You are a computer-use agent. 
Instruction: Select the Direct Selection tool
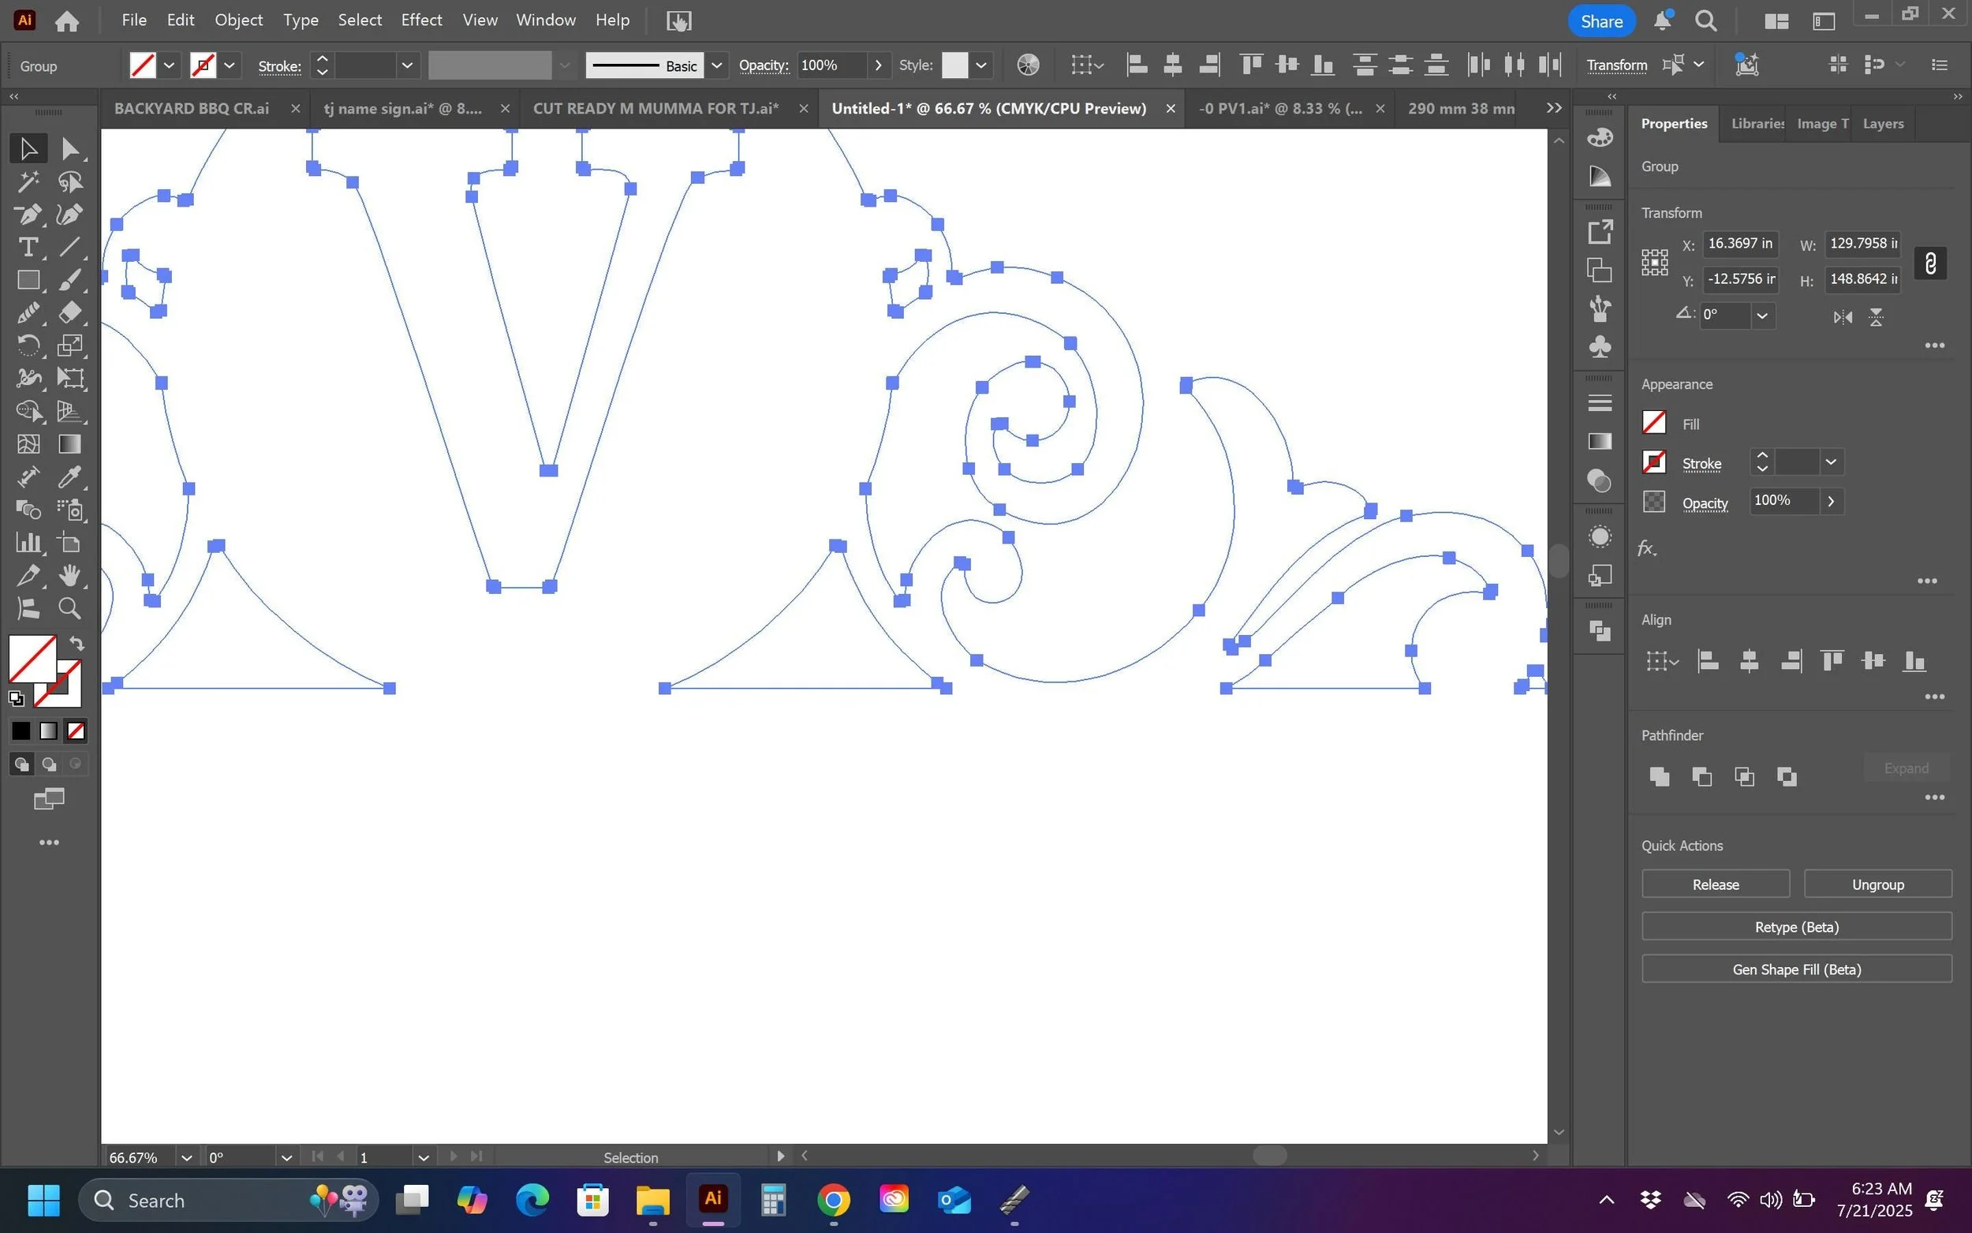[70, 148]
